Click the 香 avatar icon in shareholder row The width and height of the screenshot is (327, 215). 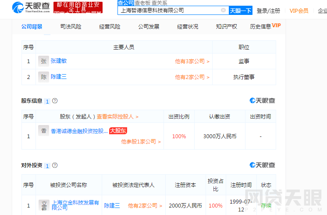(x=43, y=131)
